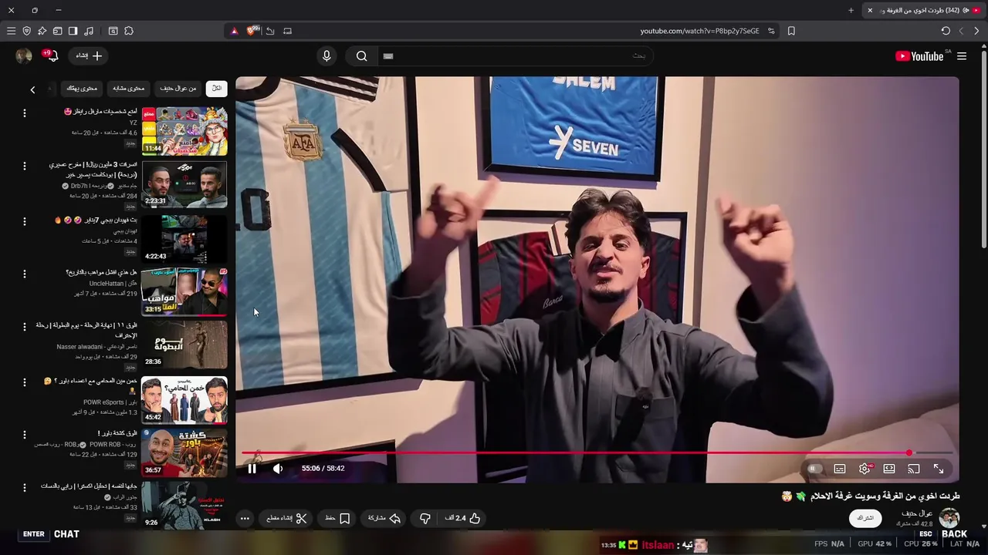The width and height of the screenshot is (988, 555).
Task: Open the 11:44 video thumbnail
Action: pos(184,131)
